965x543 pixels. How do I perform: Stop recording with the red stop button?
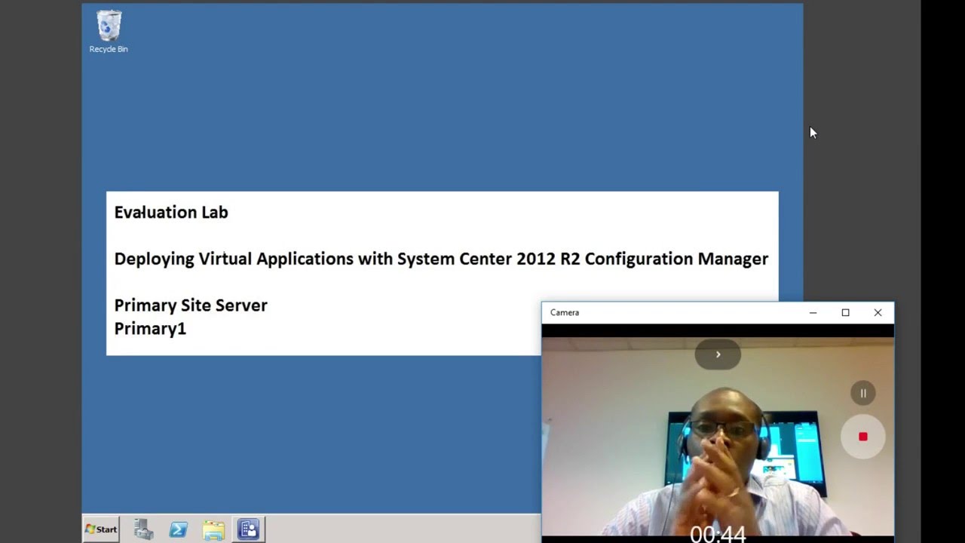click(x=863, y=437)
